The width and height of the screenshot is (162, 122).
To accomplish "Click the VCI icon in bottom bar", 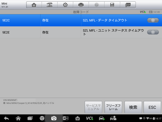I will [x=89, y=118].
